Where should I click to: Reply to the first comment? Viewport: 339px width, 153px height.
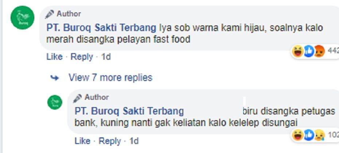(x=82, y=57)
